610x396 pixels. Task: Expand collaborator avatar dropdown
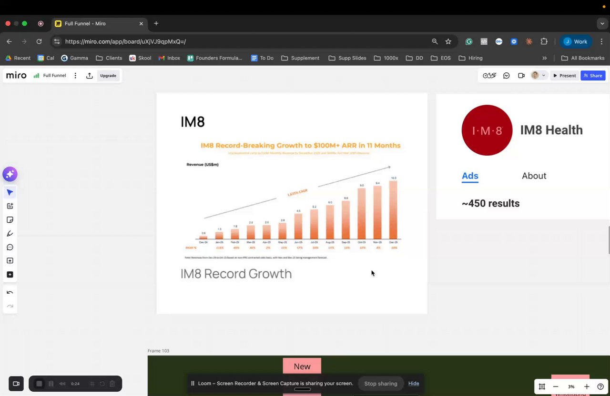[x=543, y=76]
